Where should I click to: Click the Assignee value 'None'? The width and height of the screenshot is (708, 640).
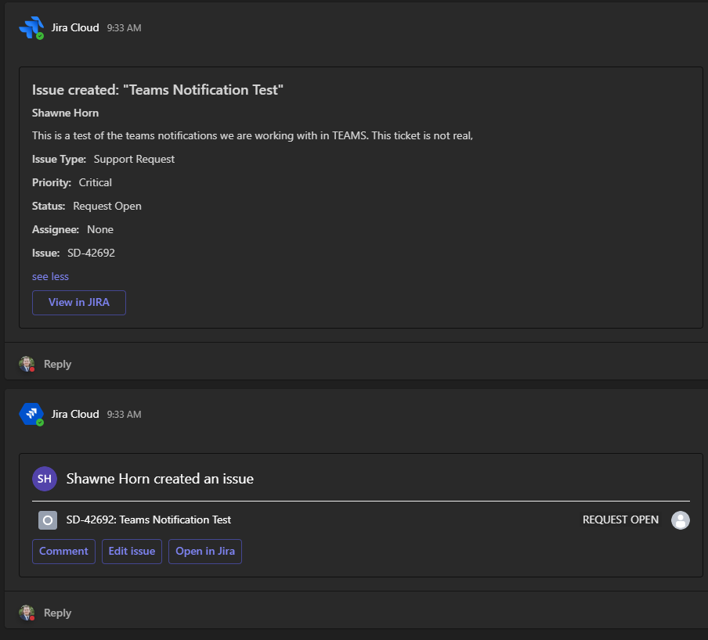click(x=100, y=229)
